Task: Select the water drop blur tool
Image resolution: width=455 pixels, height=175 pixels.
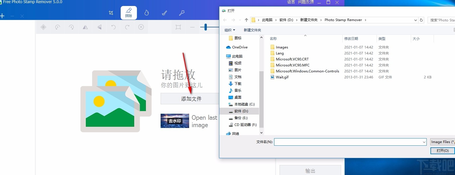Action: [x=147, y=13]
